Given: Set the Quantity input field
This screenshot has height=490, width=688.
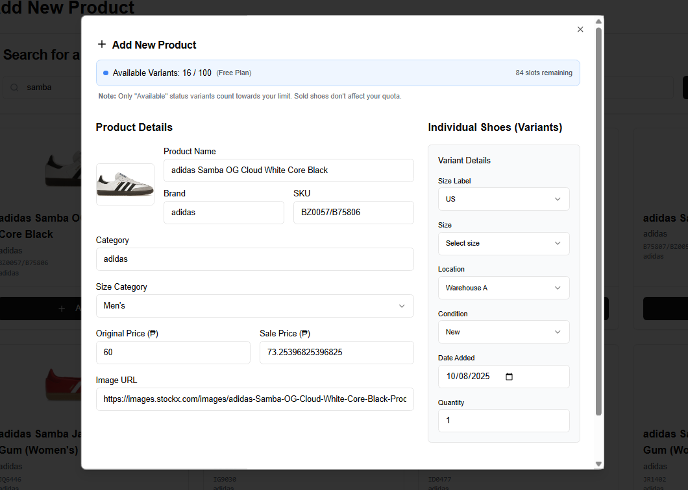Looking at the screenshot, I should 504,421.
